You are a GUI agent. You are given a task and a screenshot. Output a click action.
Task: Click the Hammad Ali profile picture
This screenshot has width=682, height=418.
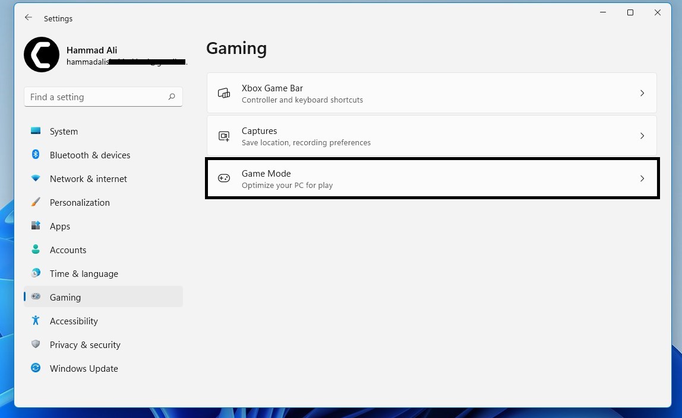42,55
